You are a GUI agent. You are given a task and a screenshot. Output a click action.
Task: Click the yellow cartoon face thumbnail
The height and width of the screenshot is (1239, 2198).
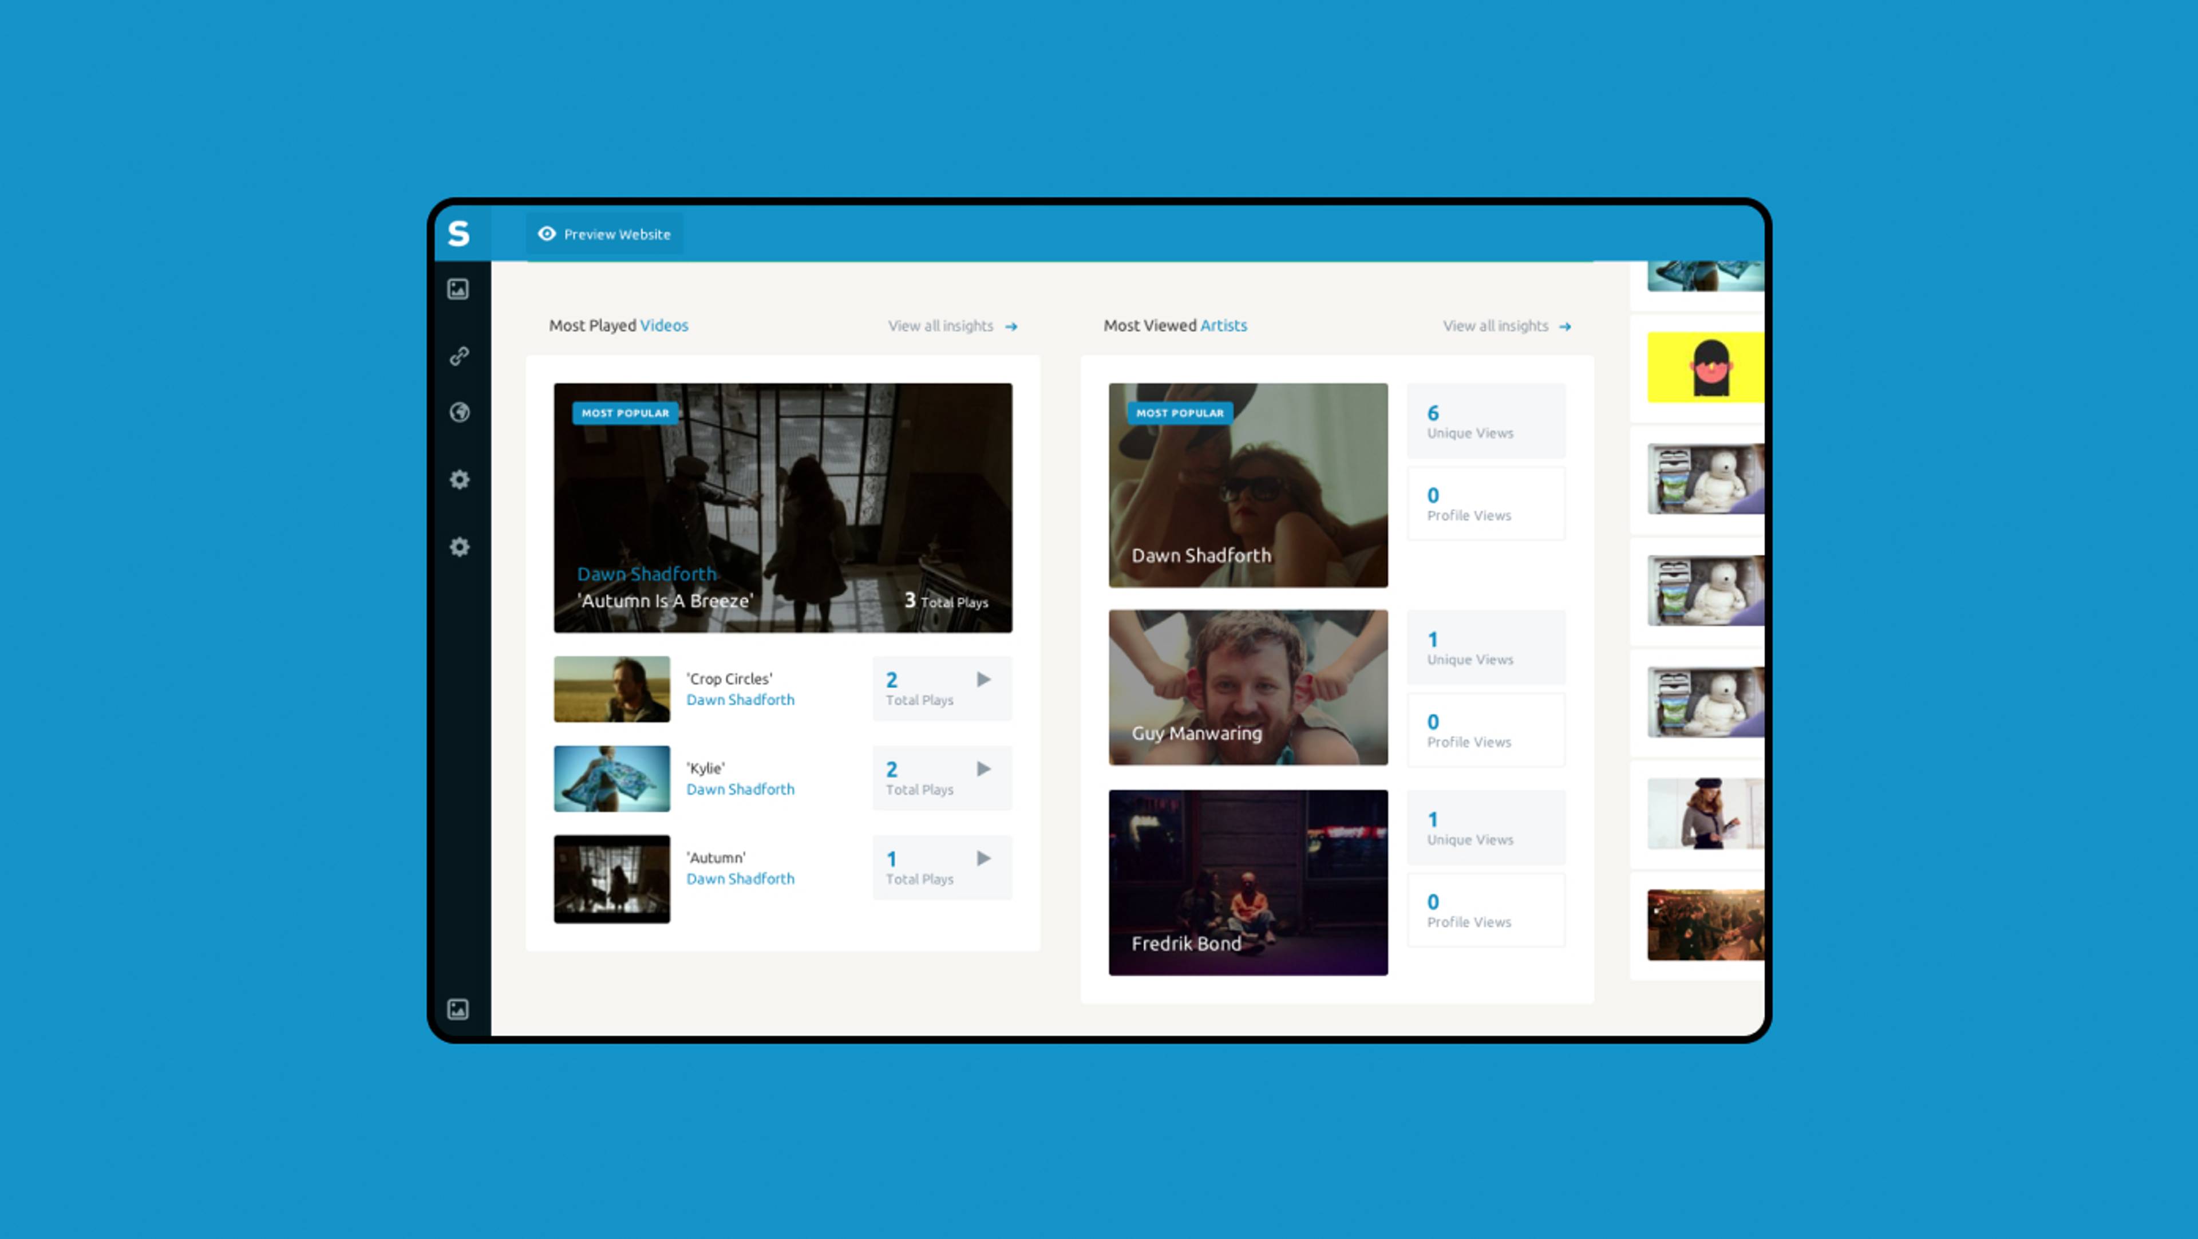(1704, 368)
